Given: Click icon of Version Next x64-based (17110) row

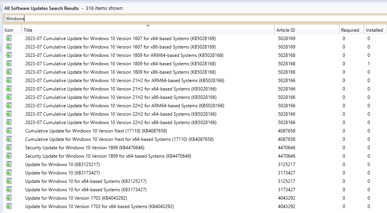Looking at the screenshot, I should pos(9,139).
